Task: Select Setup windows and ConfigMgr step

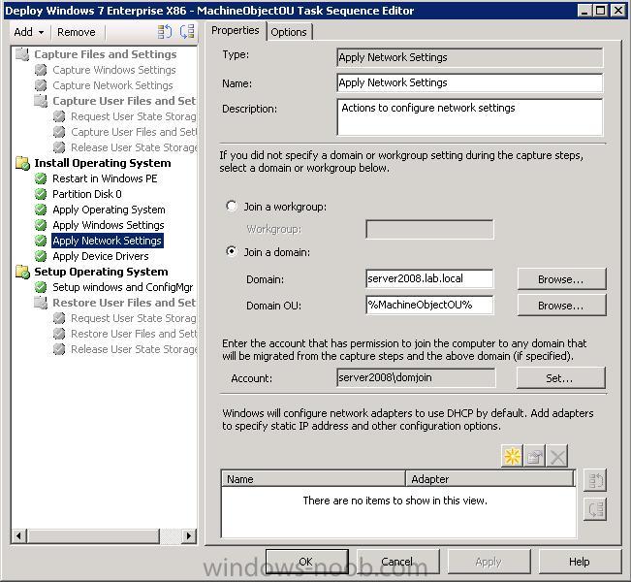Action: pos(123,287)
